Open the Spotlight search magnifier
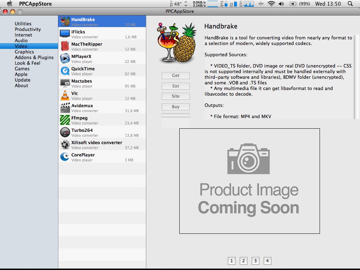 coord(350,4)
